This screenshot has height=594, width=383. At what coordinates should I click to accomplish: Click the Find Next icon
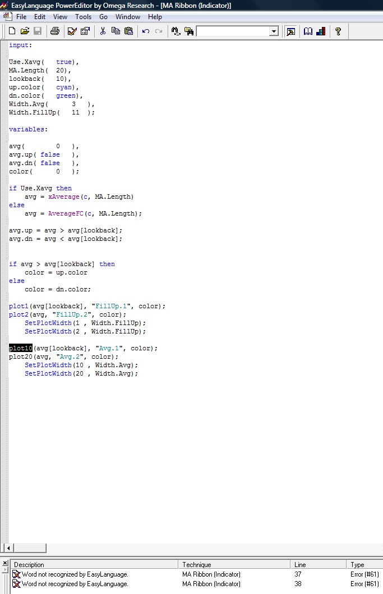[x=189, y=31]
